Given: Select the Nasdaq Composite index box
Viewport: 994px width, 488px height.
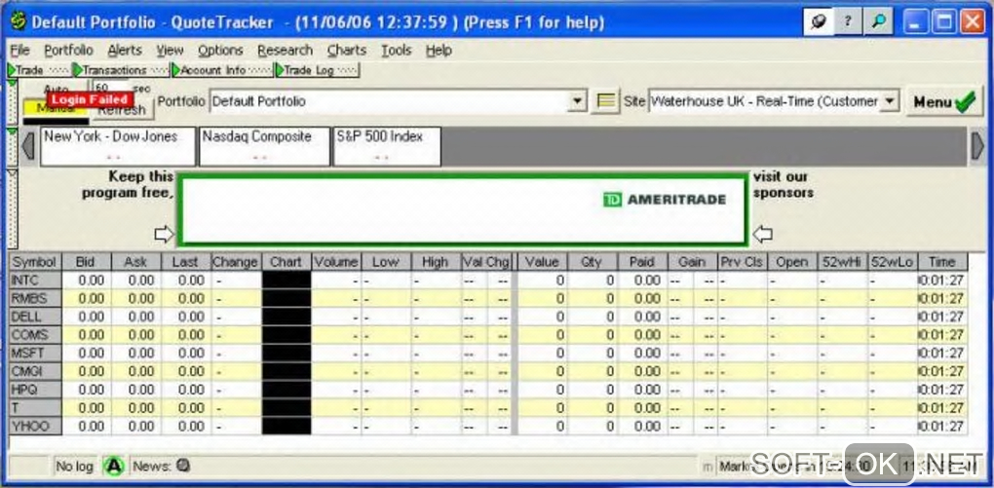Looking at the screenshot, I should click(265, 146).
